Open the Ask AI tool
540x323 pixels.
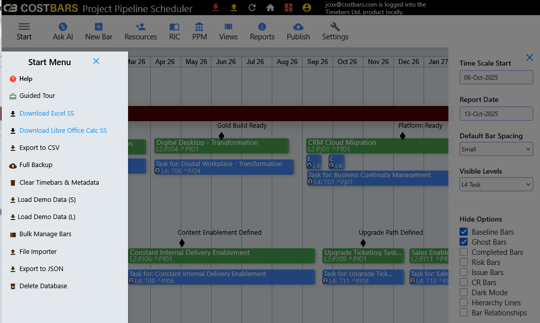point(63,27)
